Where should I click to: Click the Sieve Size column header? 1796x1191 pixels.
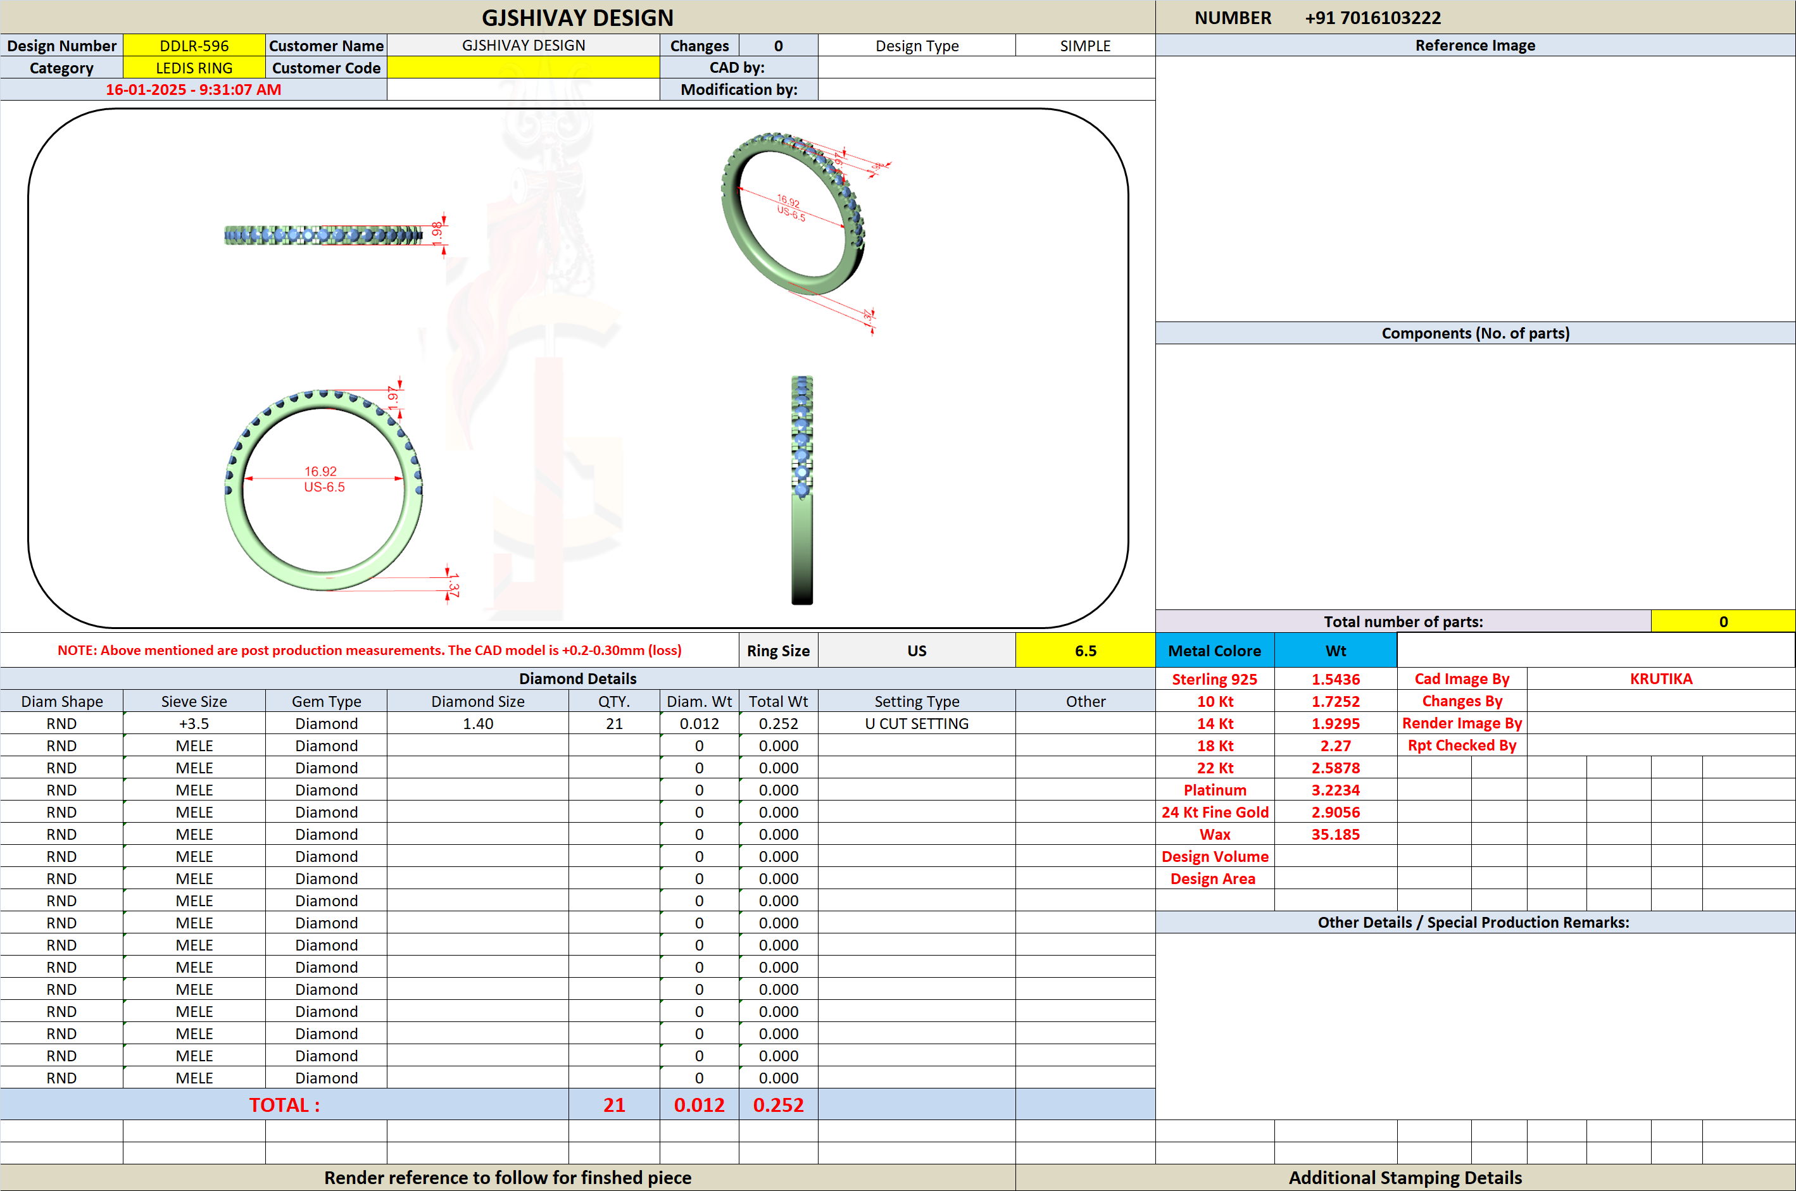click(x=194, y=701)
